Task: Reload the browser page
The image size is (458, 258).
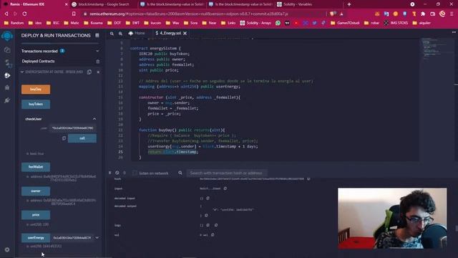Action: coord(24,14)
